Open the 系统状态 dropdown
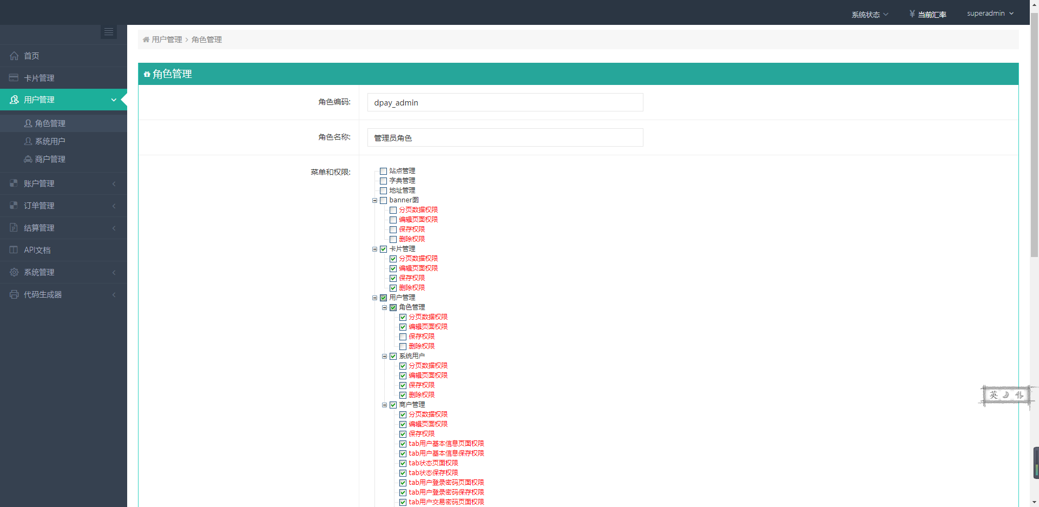This screenshot has height=507, width=1039. pyautogui.click(x=870, y=15)
